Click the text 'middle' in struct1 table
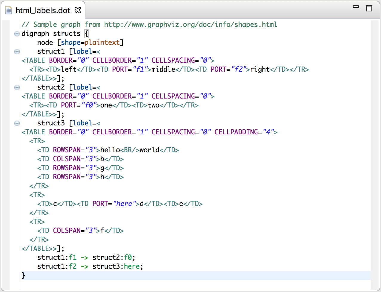The height and width of the screenshot is (292, 381). [x=163, y=69]
